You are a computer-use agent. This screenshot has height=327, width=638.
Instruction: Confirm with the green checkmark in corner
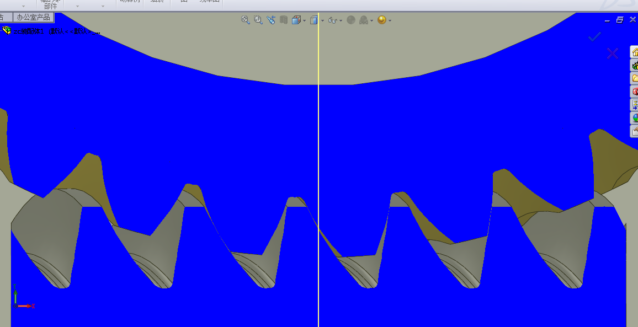coord(594,36)
